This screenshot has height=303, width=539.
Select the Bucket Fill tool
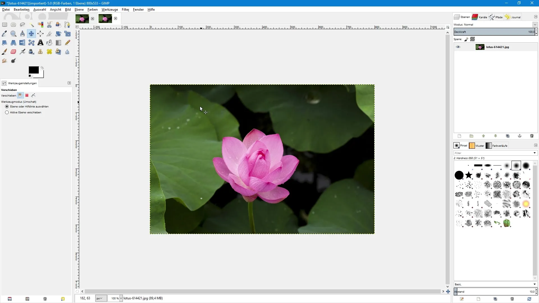coord(49,43)
